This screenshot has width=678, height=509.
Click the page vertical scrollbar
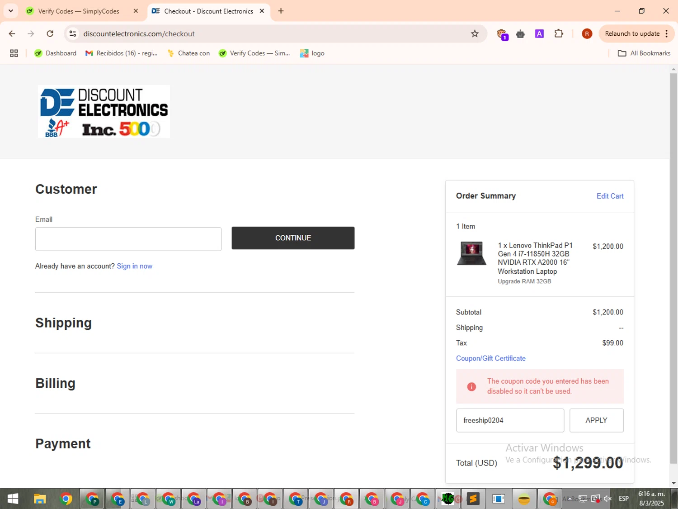click(x=673, y=268)
